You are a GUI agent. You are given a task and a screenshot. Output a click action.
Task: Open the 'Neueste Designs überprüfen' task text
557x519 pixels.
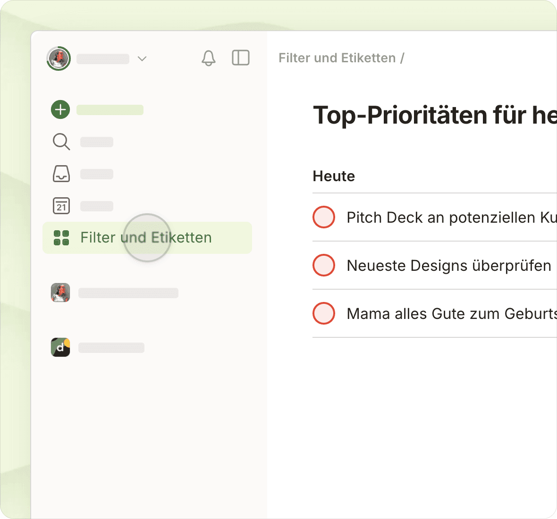click(x=448, y=266)
